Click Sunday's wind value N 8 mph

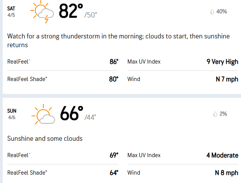click(227, 173)
